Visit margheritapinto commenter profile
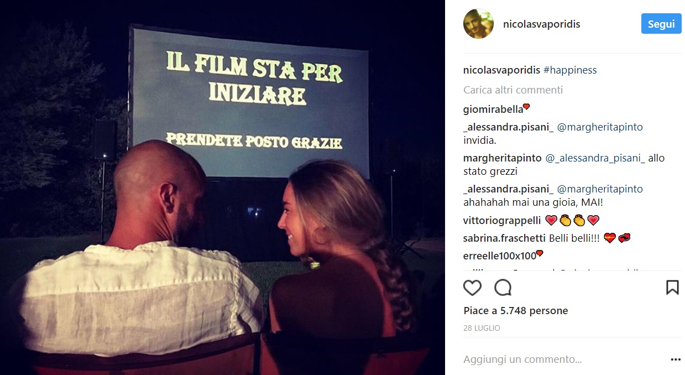This screenshot has width=685, height=375. point(502,158)
